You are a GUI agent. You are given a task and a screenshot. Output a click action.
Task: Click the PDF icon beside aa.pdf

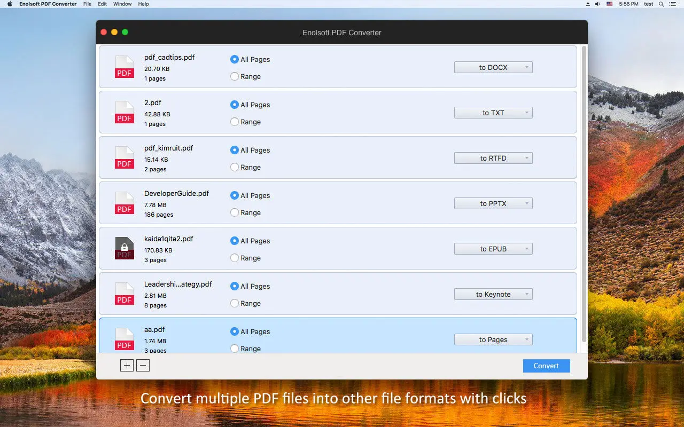click(124, 339)
